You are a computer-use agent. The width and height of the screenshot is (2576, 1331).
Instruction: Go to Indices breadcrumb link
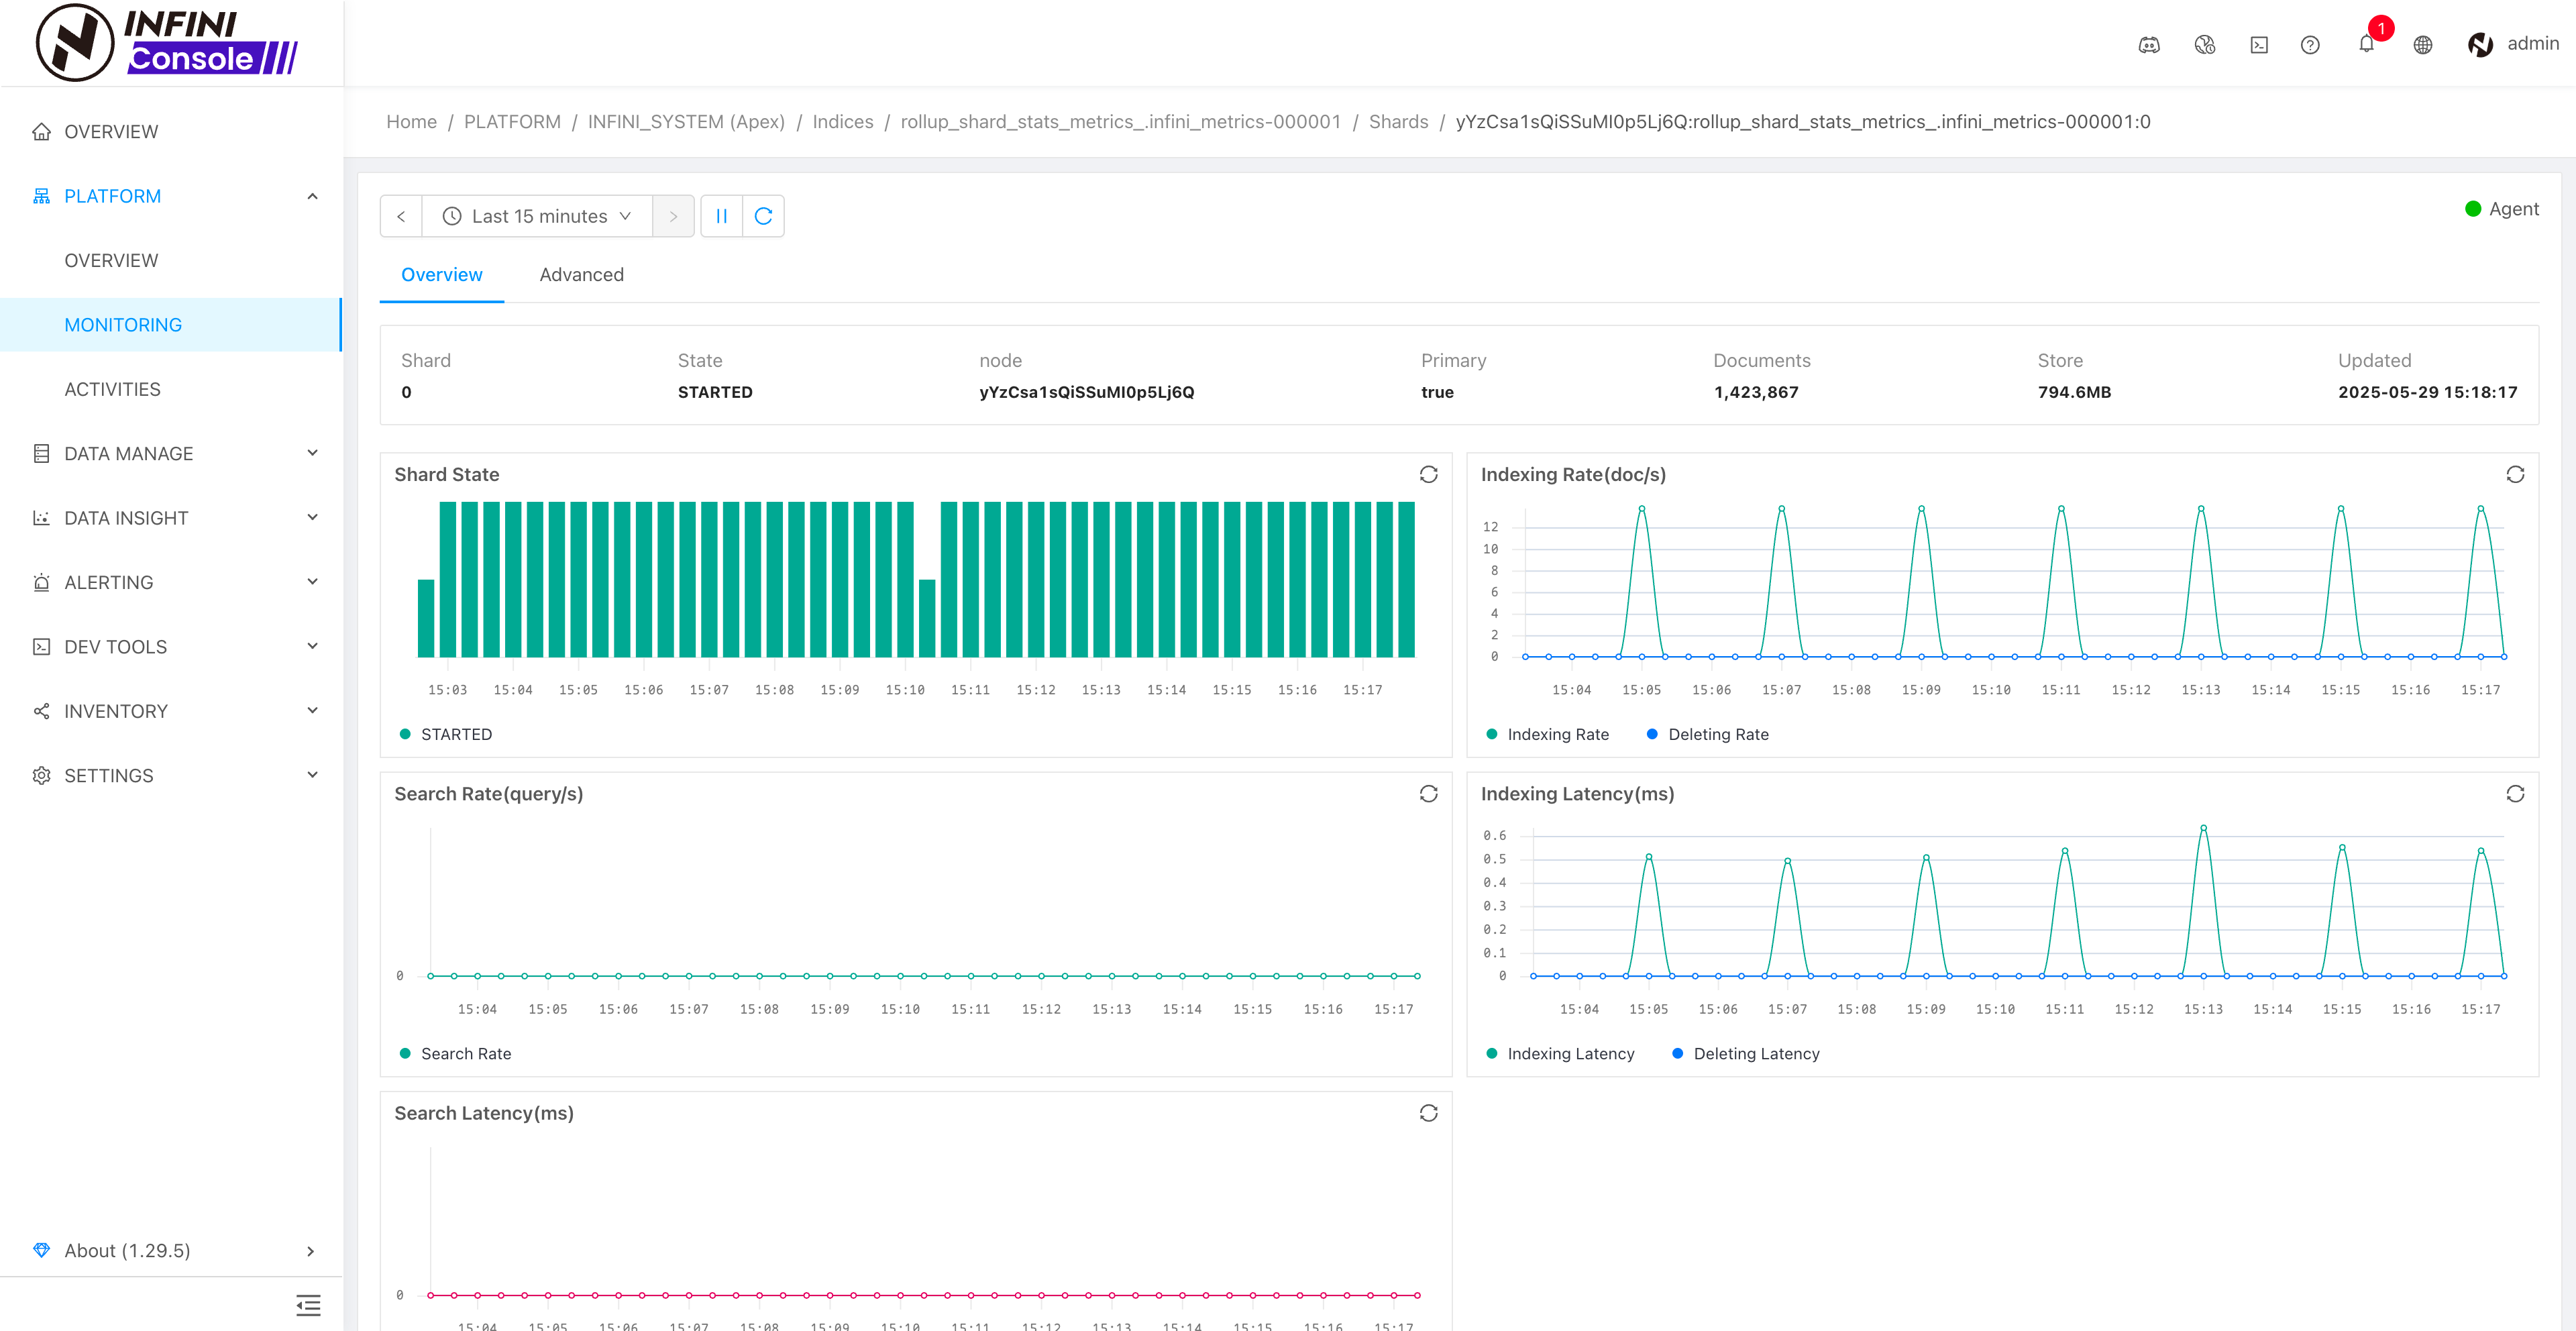point(842,122)
